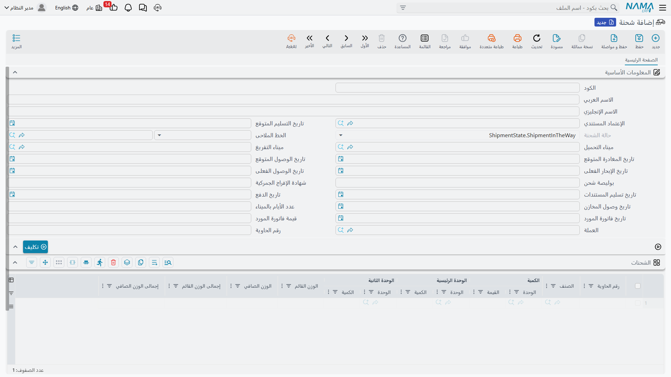671x377 pixels.
Task: Click the تكليف button
Action: coord(35,247)
